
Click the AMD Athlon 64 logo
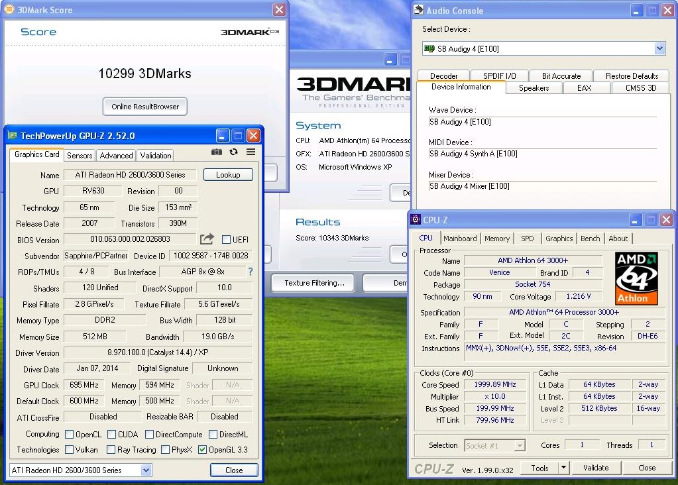pos(636,278)
